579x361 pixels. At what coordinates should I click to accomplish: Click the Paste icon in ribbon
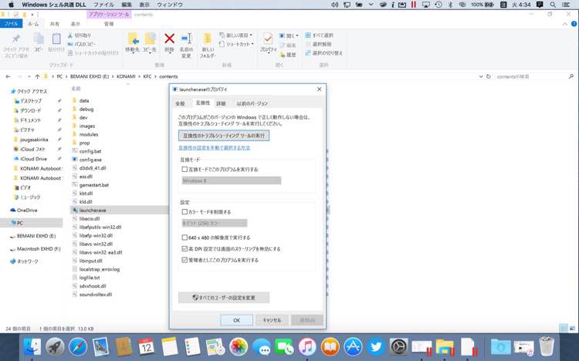pyautogui.click(x=56, y=39)
